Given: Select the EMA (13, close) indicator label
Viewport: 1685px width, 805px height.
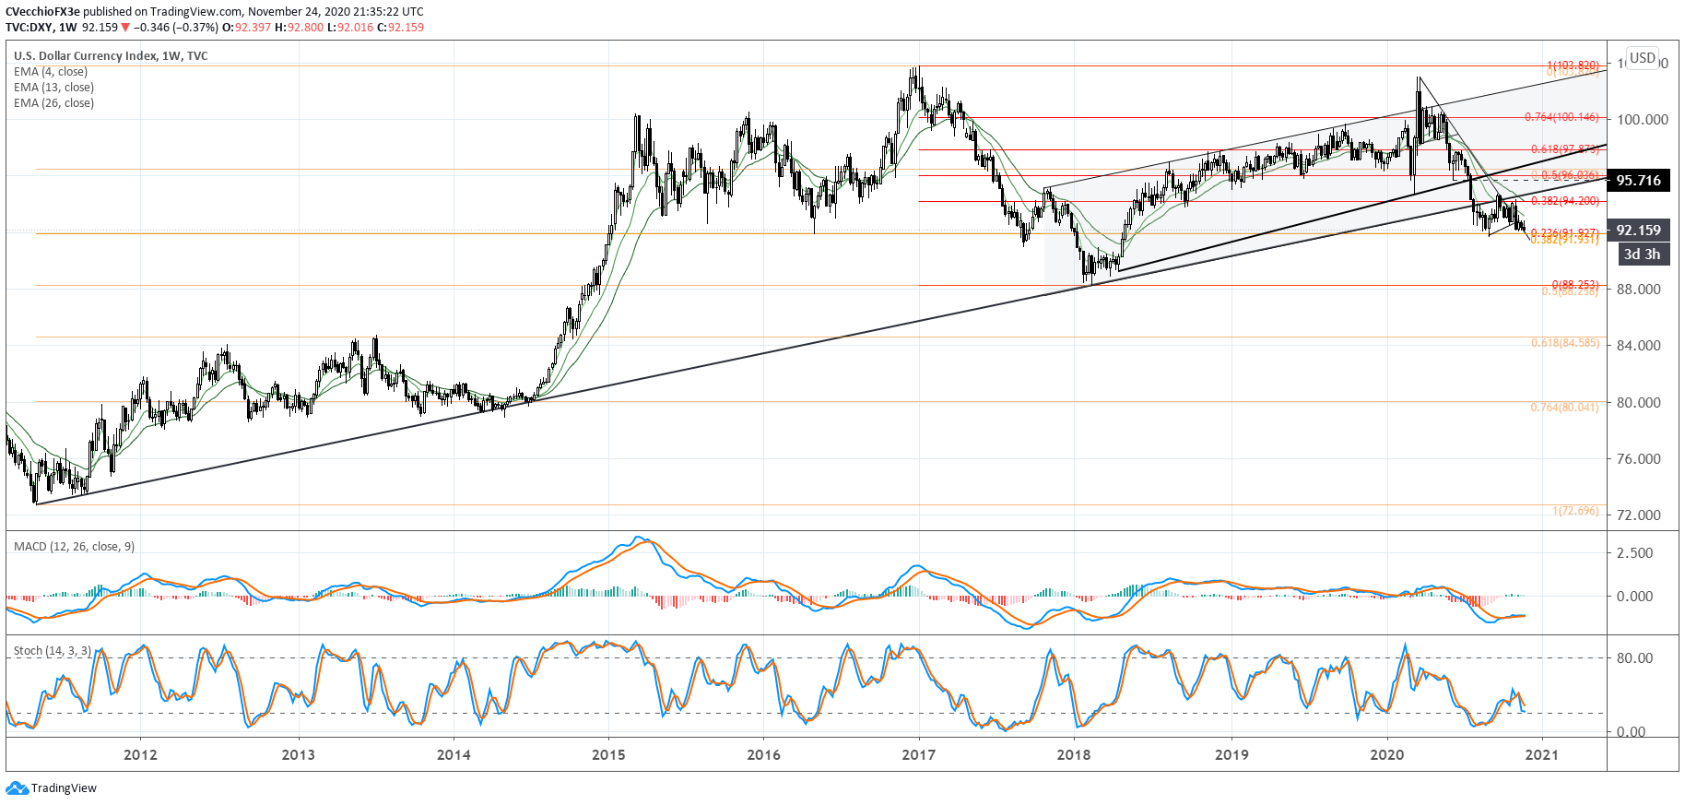Looking at the screenshot, I should tap(53, 88).
